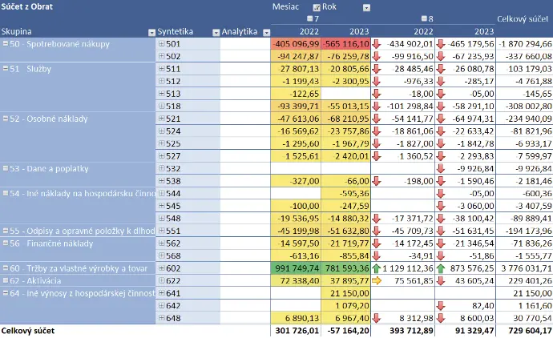Click green up arrow beside 873 576,25
The image size is (553, 338).
tap(441, 268)
